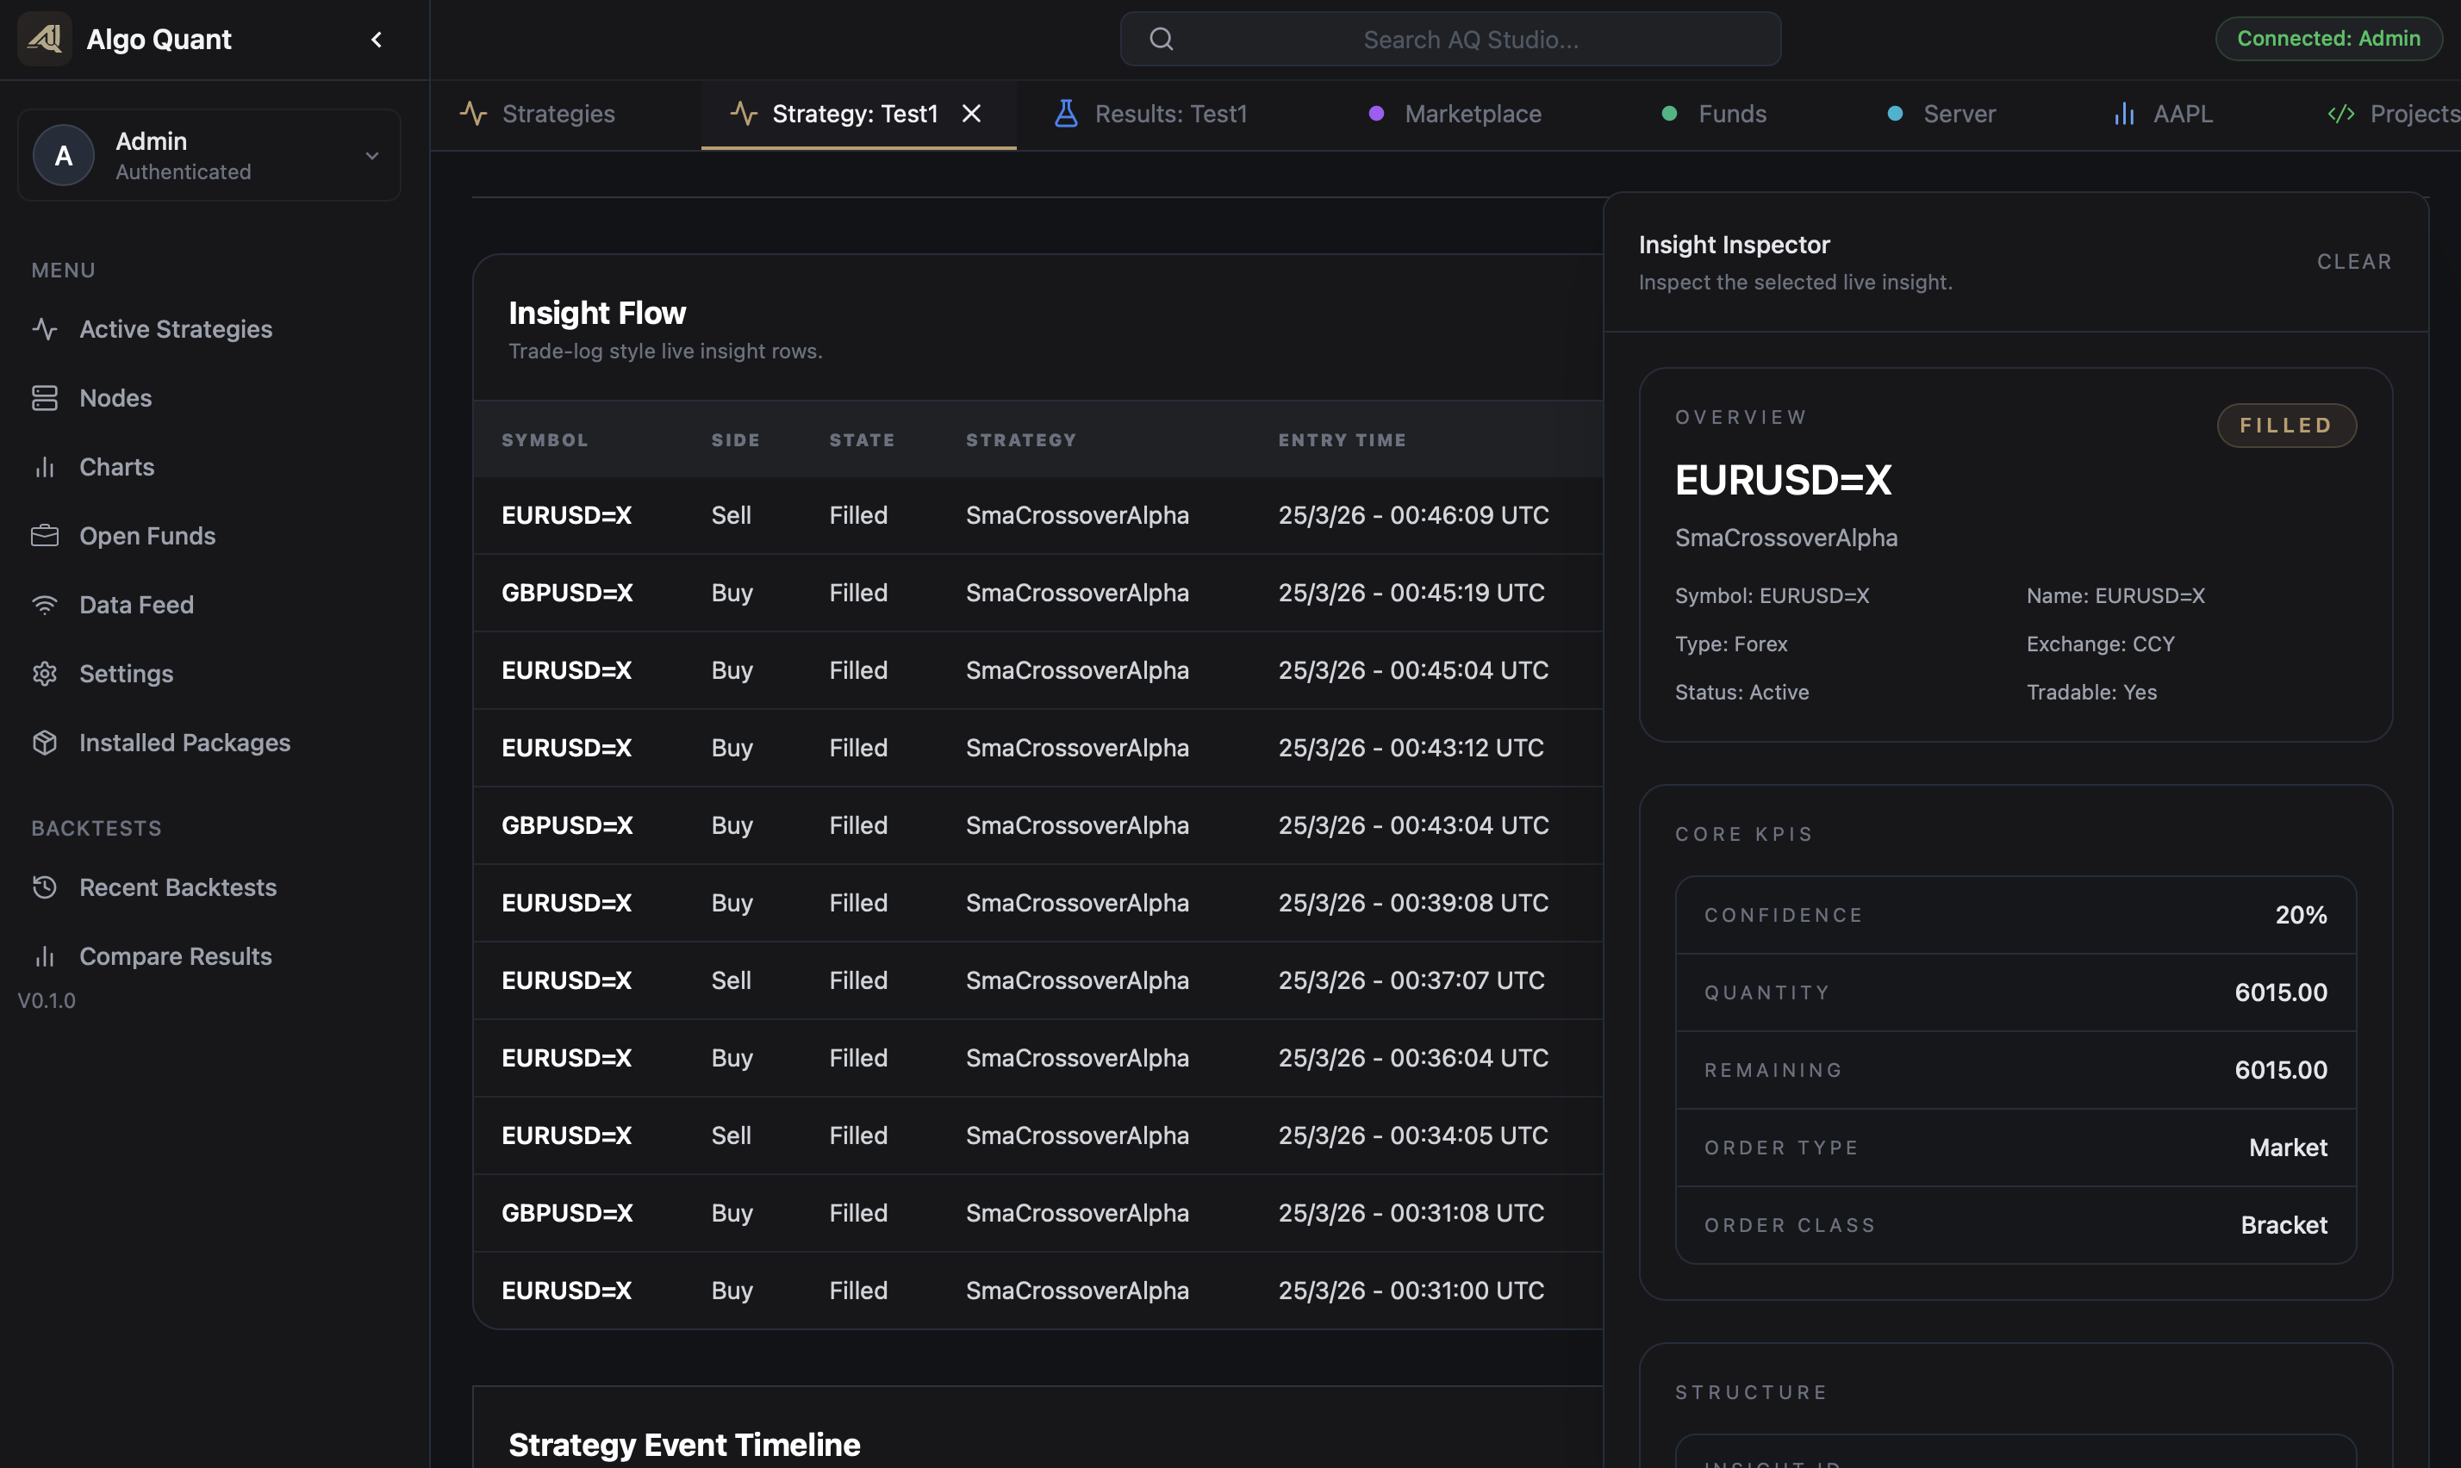2461x1468 pixels.
Task: Click the flask icon on Results tab
Action: (x=1065, y=114)
